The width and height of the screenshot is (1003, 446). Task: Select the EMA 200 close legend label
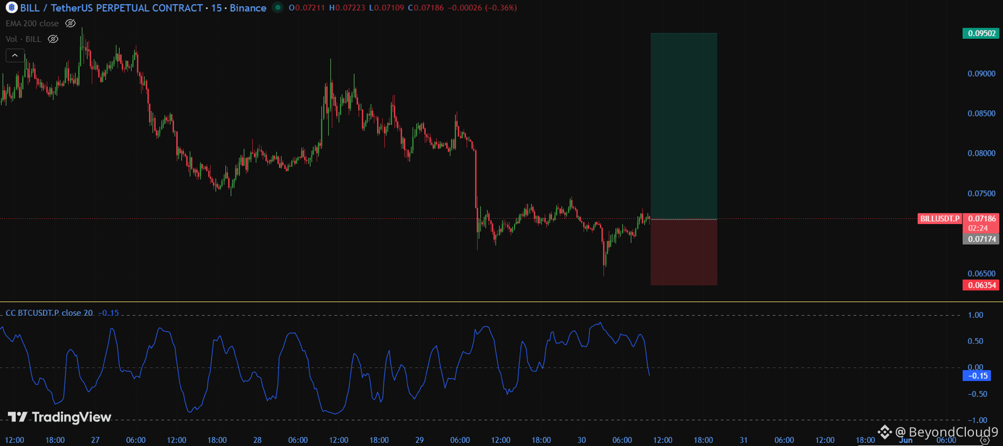32,23
